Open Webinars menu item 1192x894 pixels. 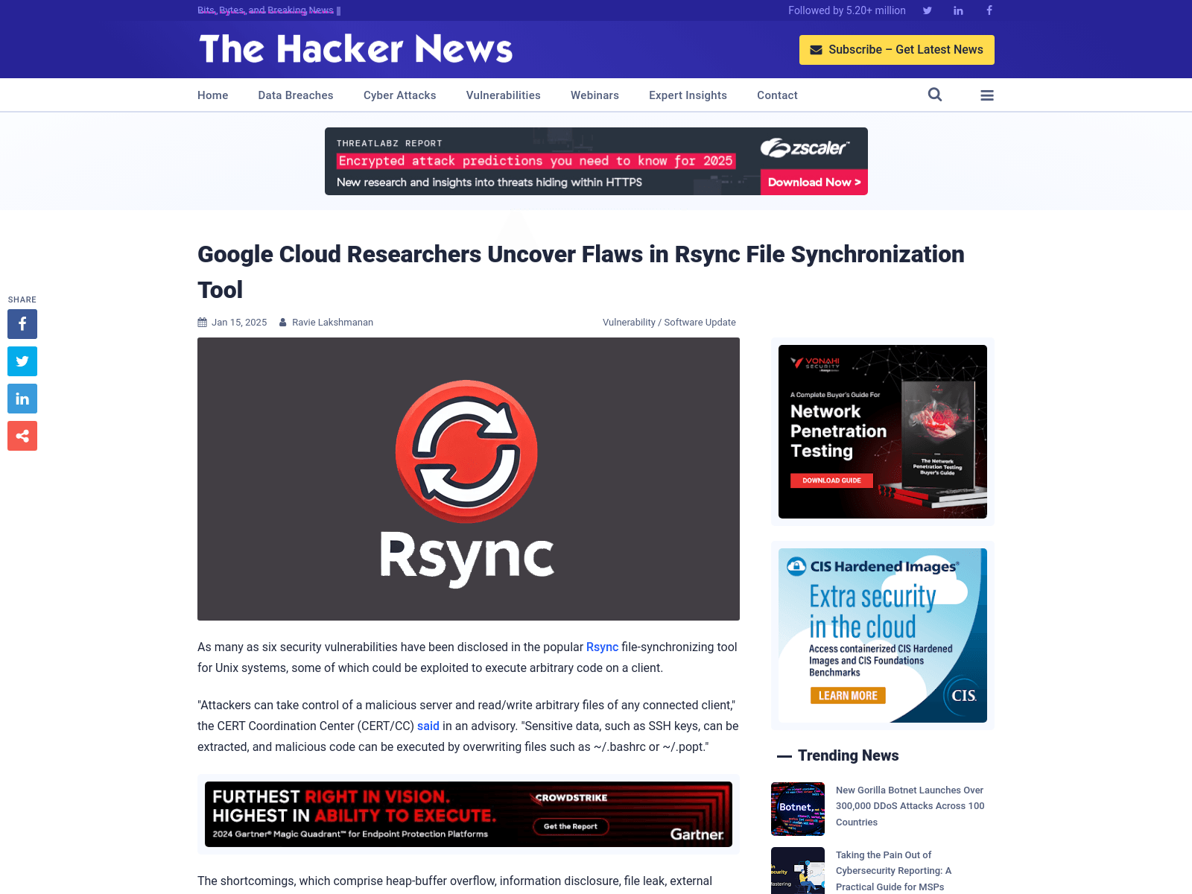595,95
